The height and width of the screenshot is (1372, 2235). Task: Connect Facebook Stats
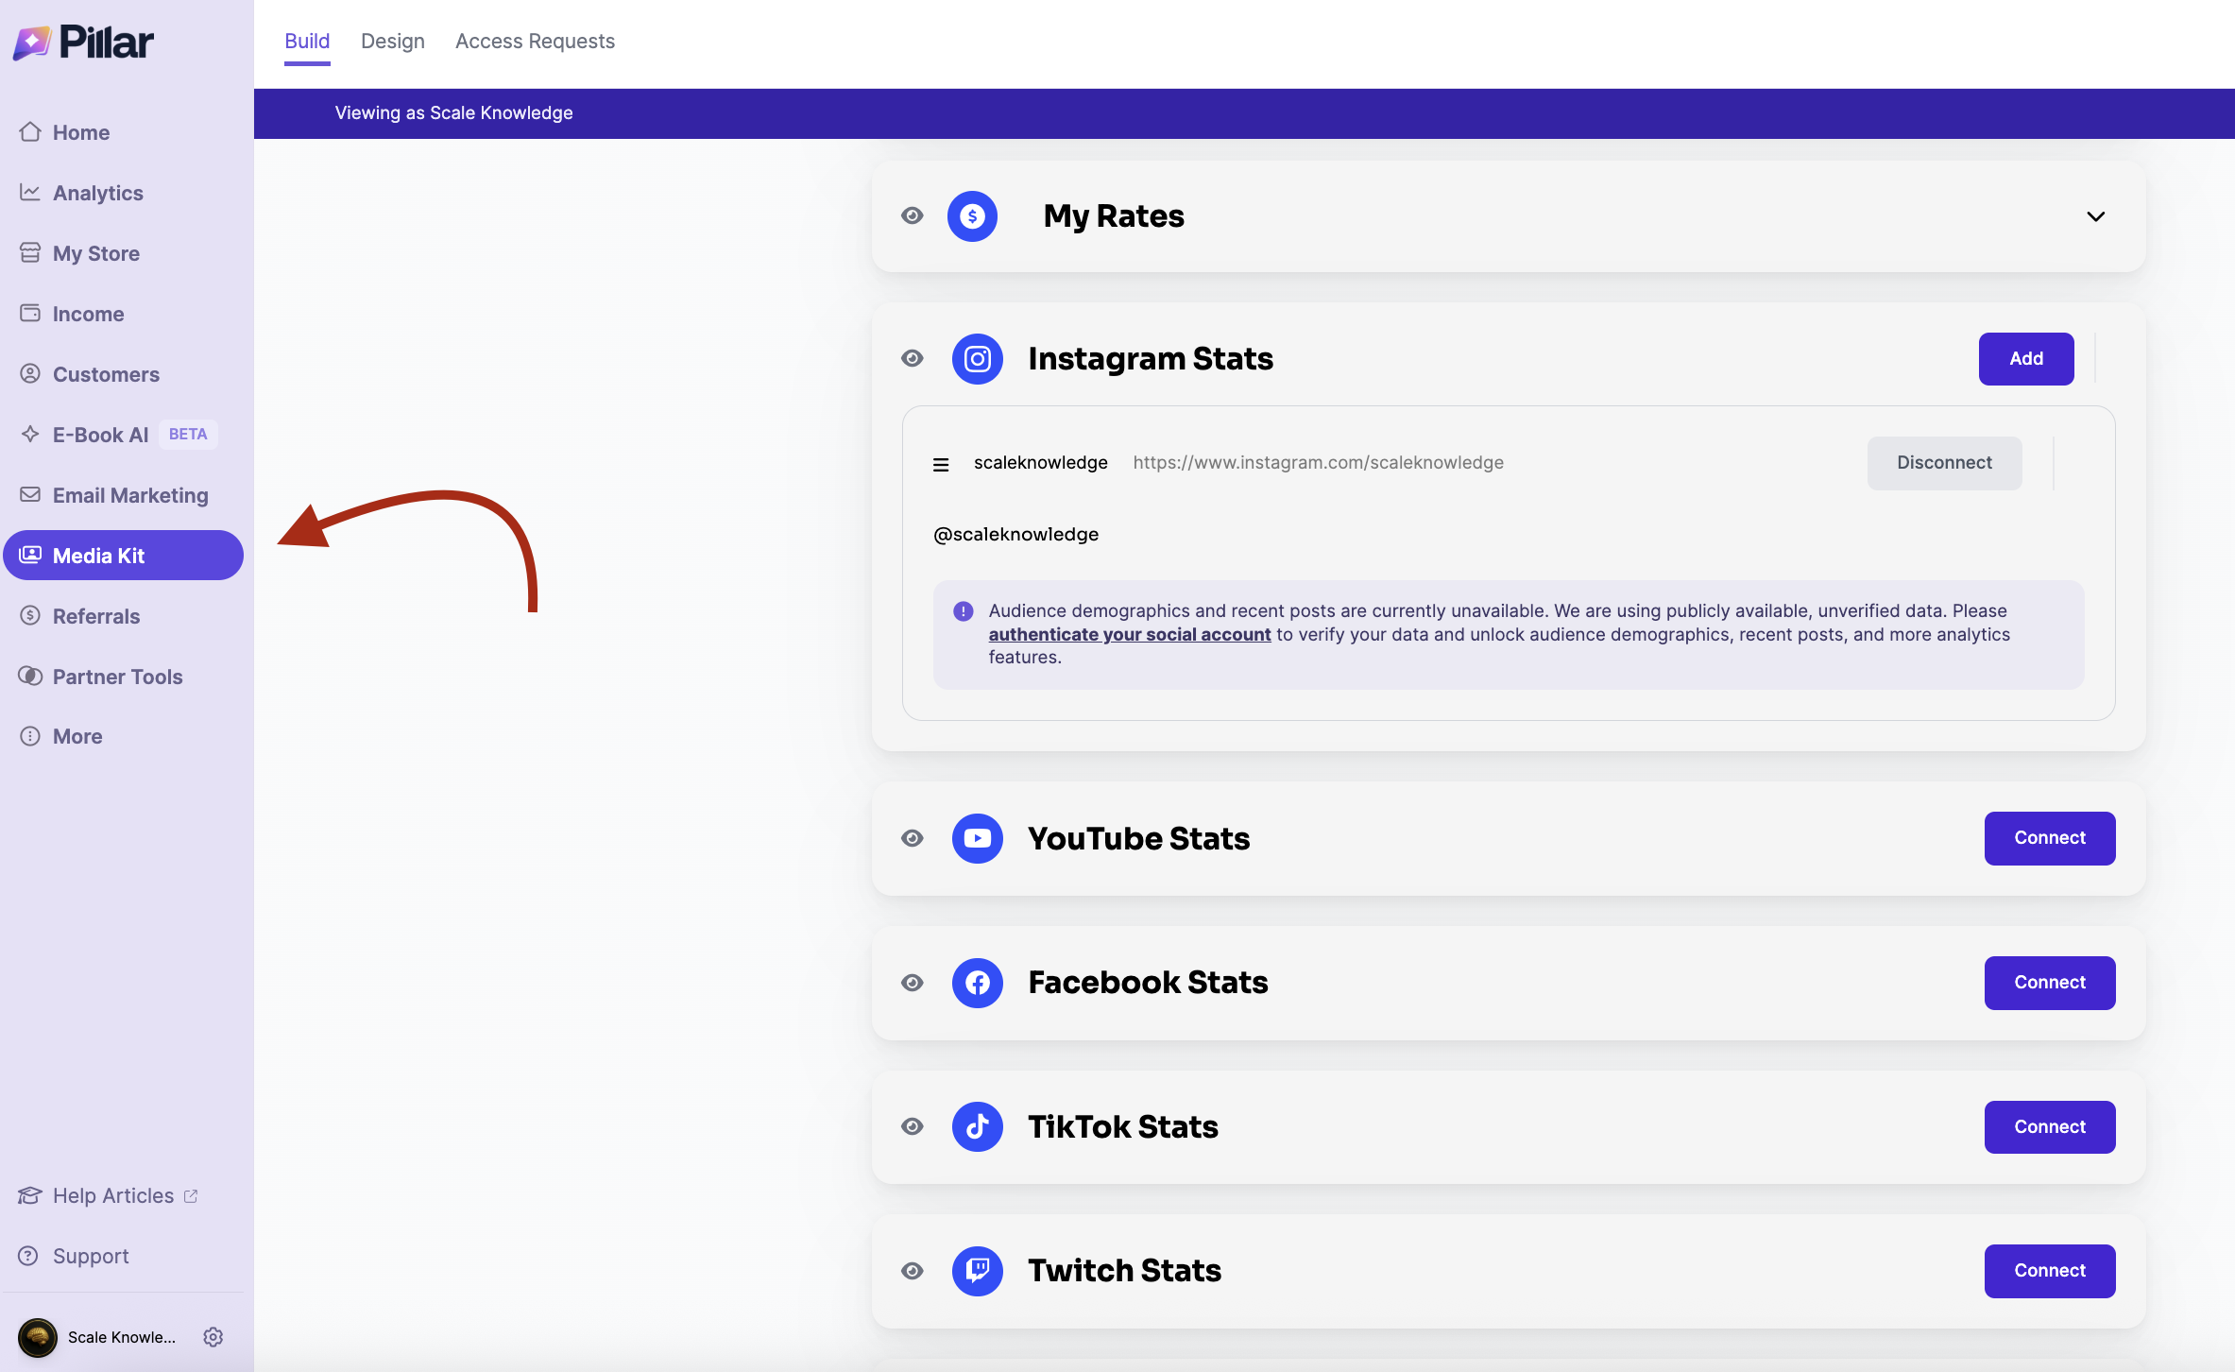pyautogui.click(x=2050, y=983)
